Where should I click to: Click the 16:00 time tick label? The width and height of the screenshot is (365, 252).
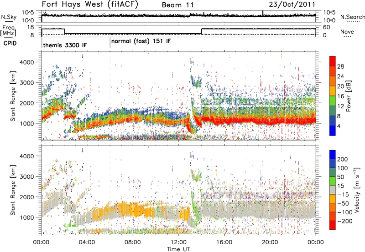pos(224,242)
